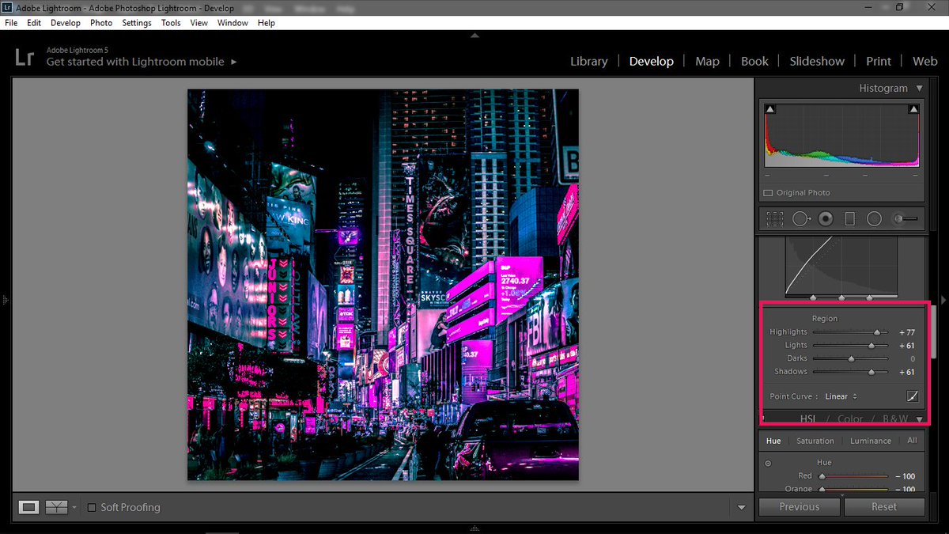Select the Develop module tab
949x534 pixels.
pos(652,61)
